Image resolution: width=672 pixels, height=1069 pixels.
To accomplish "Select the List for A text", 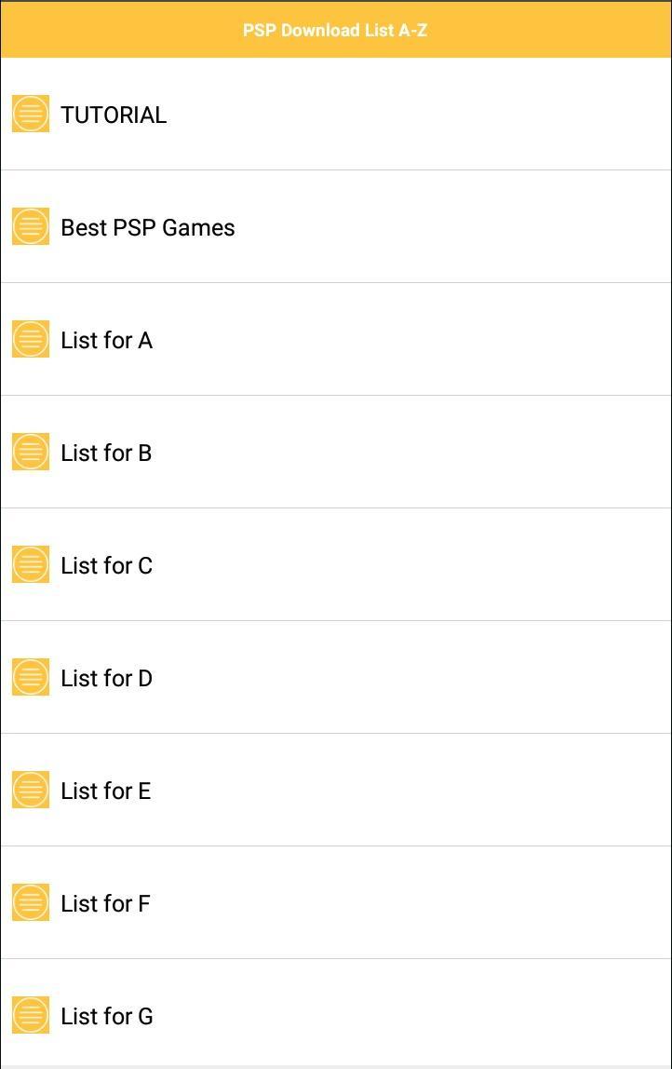I will coord(106,340).
